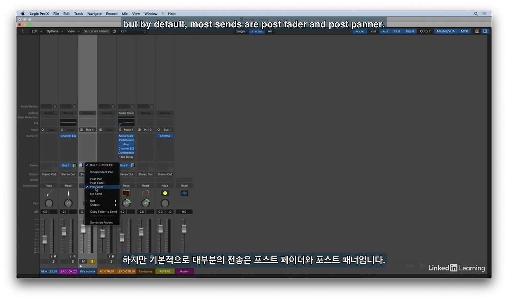
Task: Click the pan knob on REVERB strip
Action: point(165,203)
